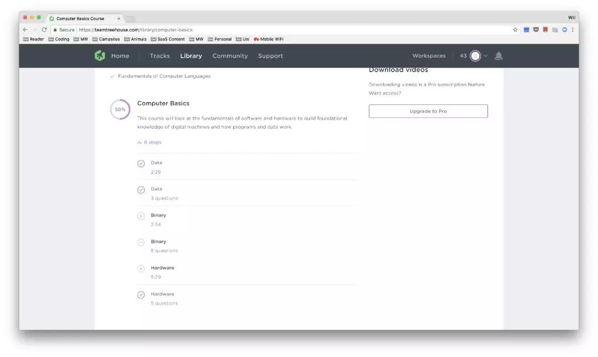
Task: Open the Reader bookmarks folder
Action: pyautogui.click(x=34, y=39)
